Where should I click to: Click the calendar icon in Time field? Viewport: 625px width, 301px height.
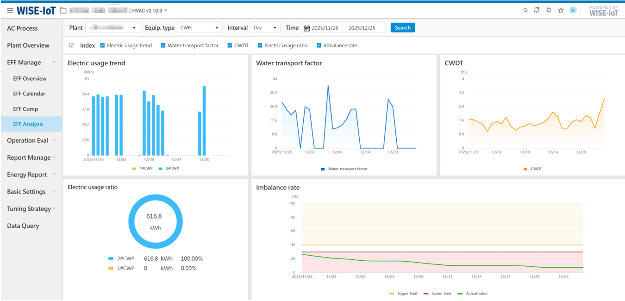[306, 28]
